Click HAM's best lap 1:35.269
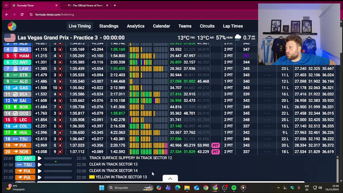 pos(77,56)
